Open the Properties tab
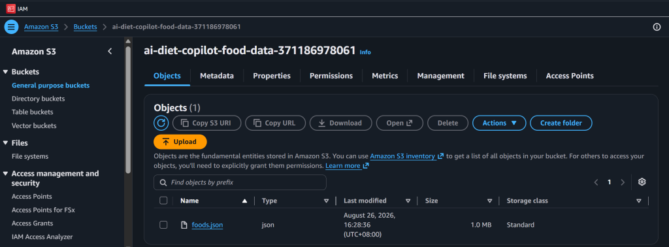 click(272, 76)
